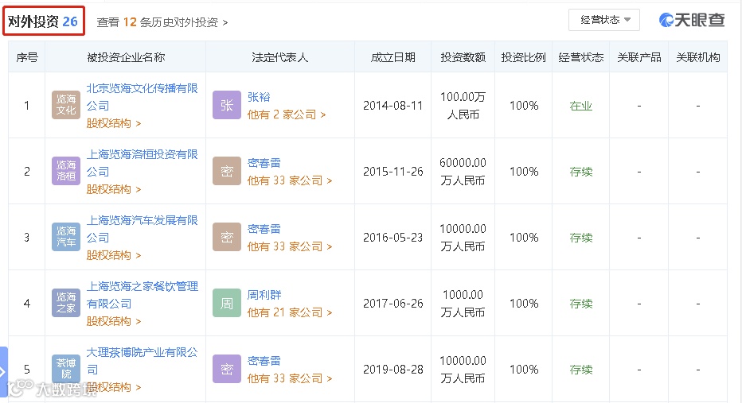
Task: Select the 100% ratio for 北京览海文化传播
Action: coord(523,106)
